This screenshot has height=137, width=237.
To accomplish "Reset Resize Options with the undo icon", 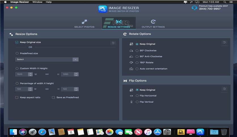I will pos(113,43).
